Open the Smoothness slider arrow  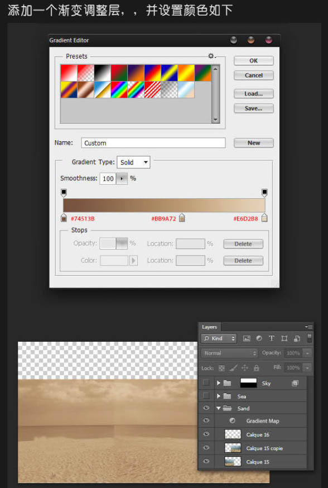(122, 179)
